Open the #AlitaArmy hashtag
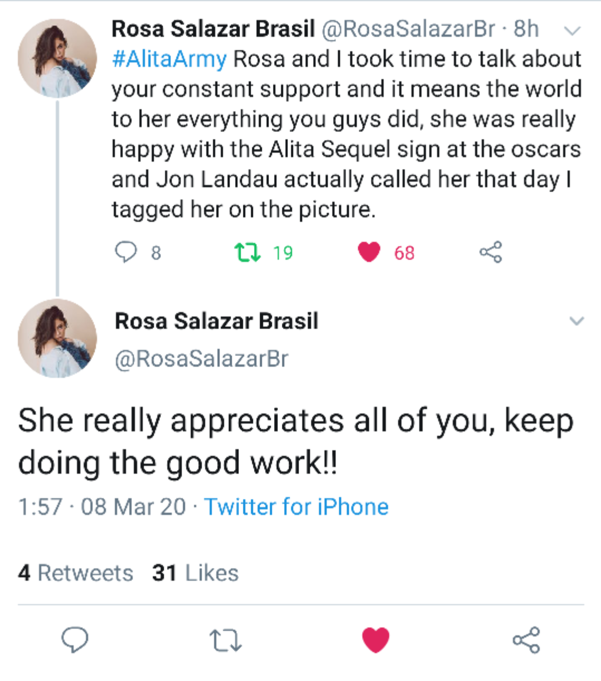The width and height of the screenshot is (601, 681). point(169,59)
